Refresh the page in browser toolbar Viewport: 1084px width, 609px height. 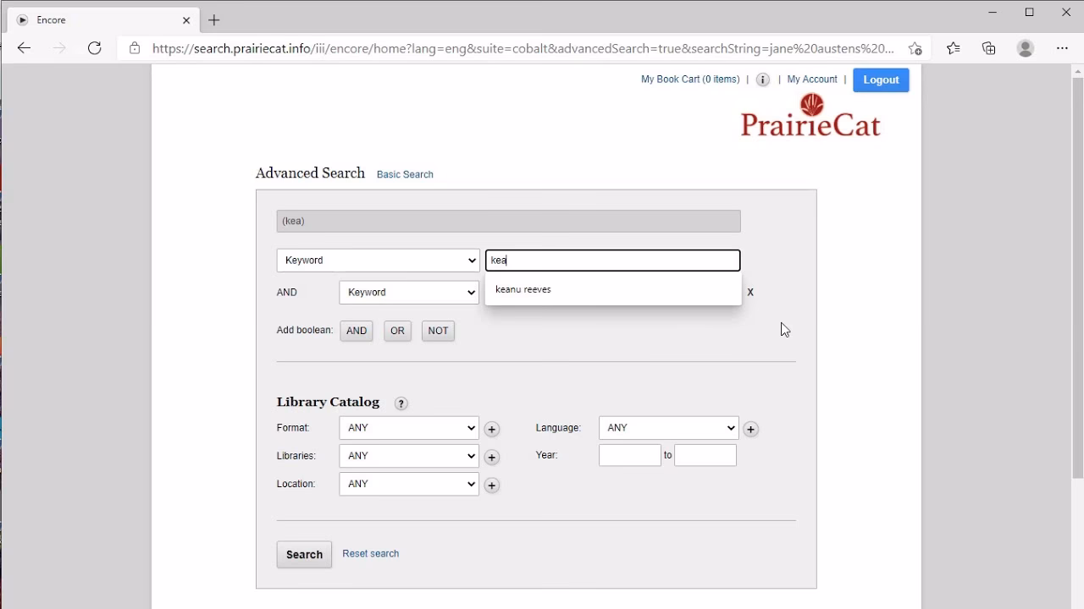(x=95, y=48)
